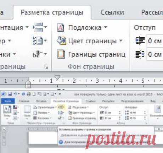The width and height of the screenshot is (163, 153).
Task: Click the Hyphenation icon in the small ribbon
Action: click(x=61, y=118)
